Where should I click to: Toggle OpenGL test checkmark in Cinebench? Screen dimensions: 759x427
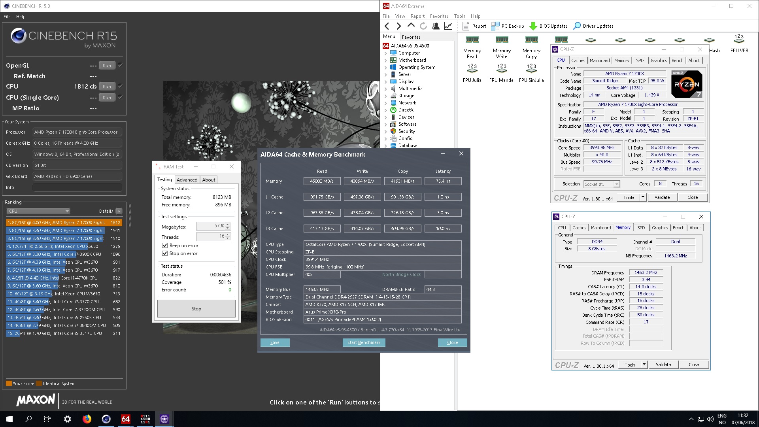(x=121, y=65)
